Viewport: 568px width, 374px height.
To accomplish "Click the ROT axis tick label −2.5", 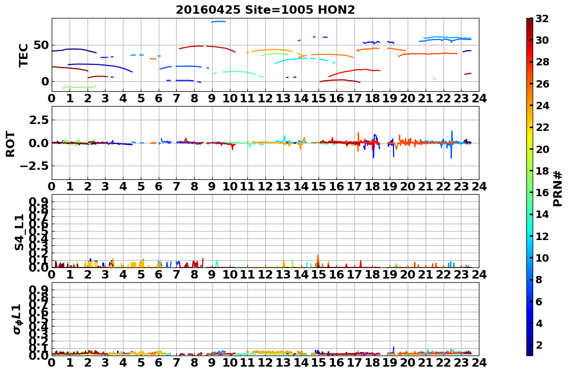I will (x=35, y=166).
